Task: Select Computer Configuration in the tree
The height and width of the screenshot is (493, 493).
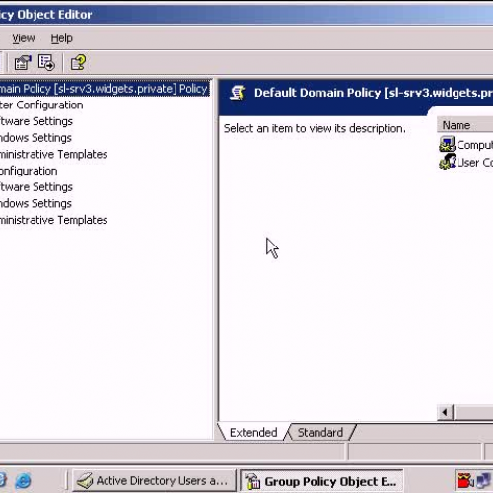Action: [x=41, y=105]
